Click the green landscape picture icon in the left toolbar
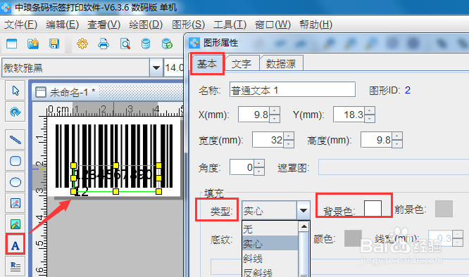Viewport: 469px width, 277px height. point(15,224)
